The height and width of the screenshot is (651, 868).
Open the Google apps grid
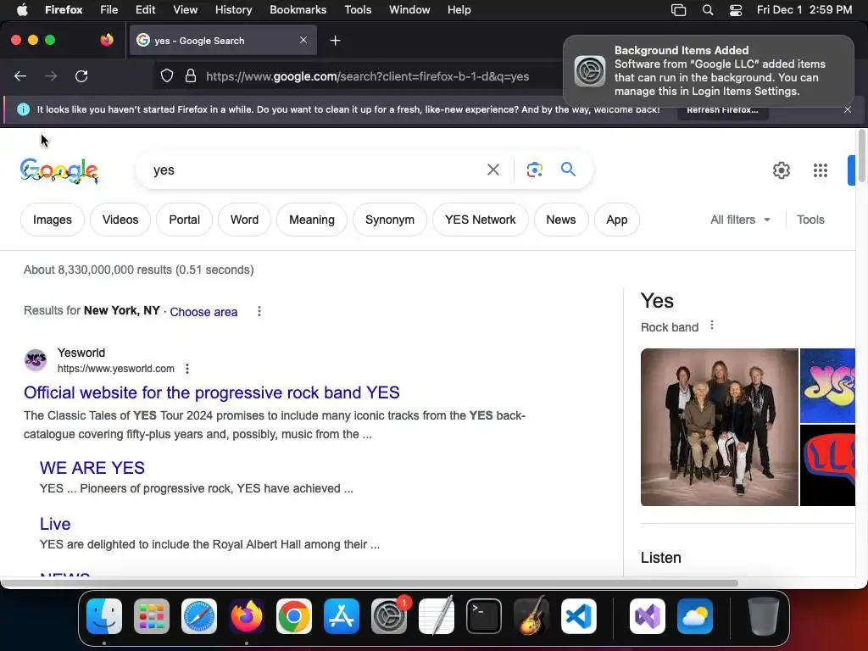tap(820, 170)
